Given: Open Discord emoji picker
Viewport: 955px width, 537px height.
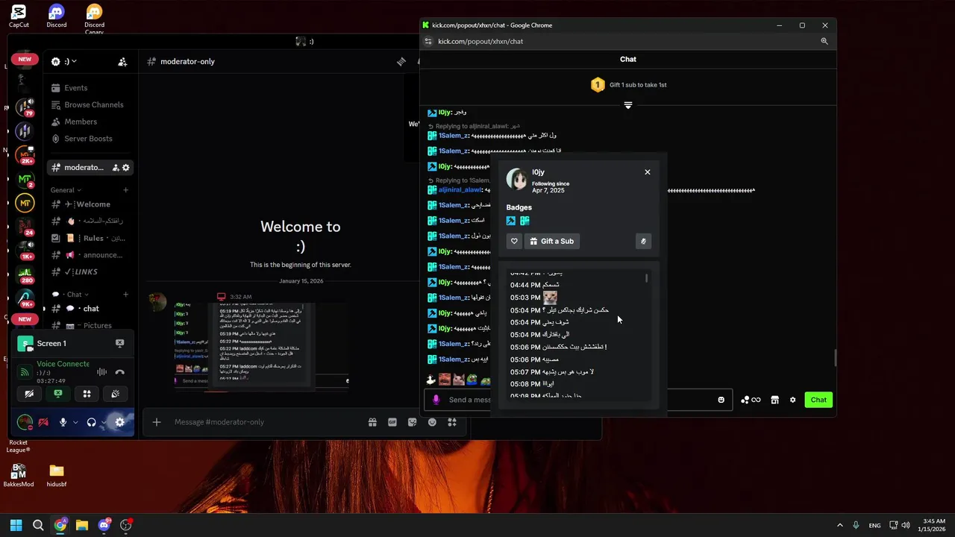Looking at the screenshot, I should pos(432,422).
